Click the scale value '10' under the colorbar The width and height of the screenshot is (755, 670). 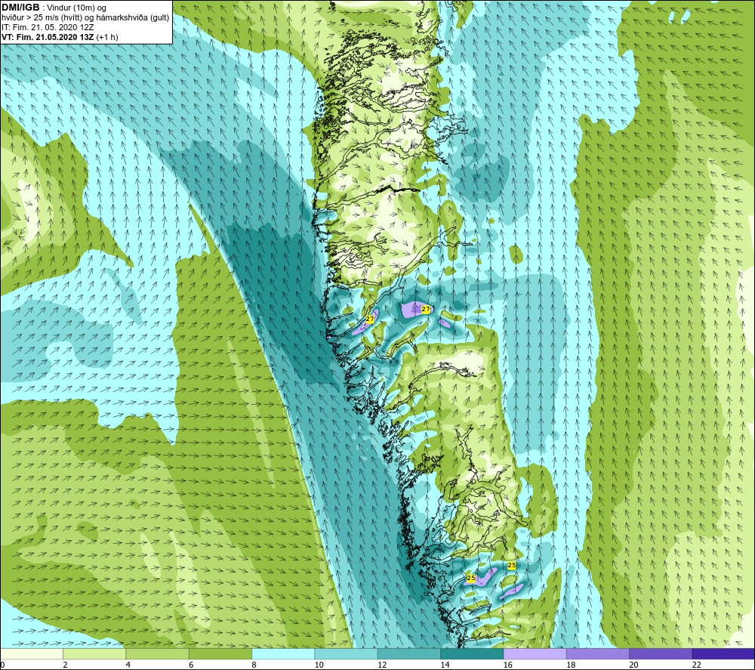[x=319, y=665]
